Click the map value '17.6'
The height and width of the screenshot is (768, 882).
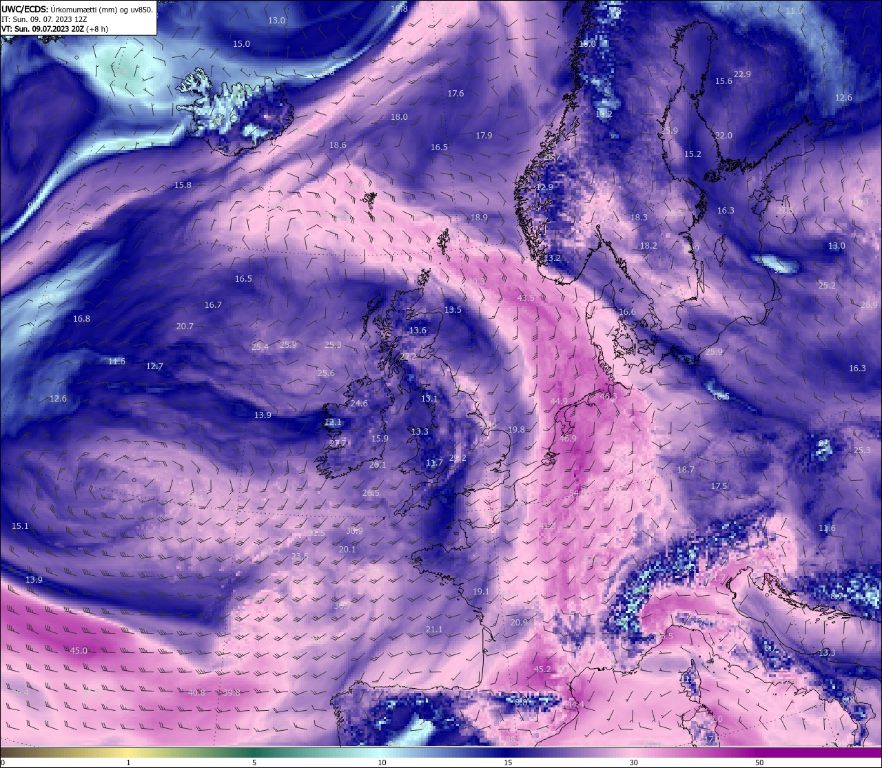coord(455,94)
